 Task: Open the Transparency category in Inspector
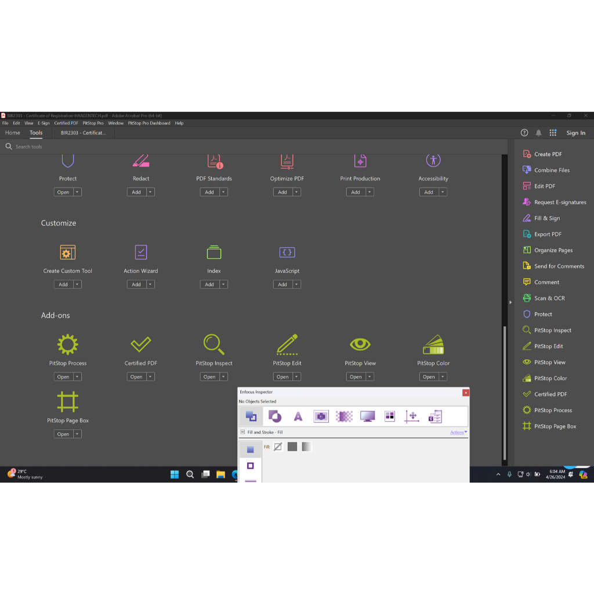(x=344, y=416)
